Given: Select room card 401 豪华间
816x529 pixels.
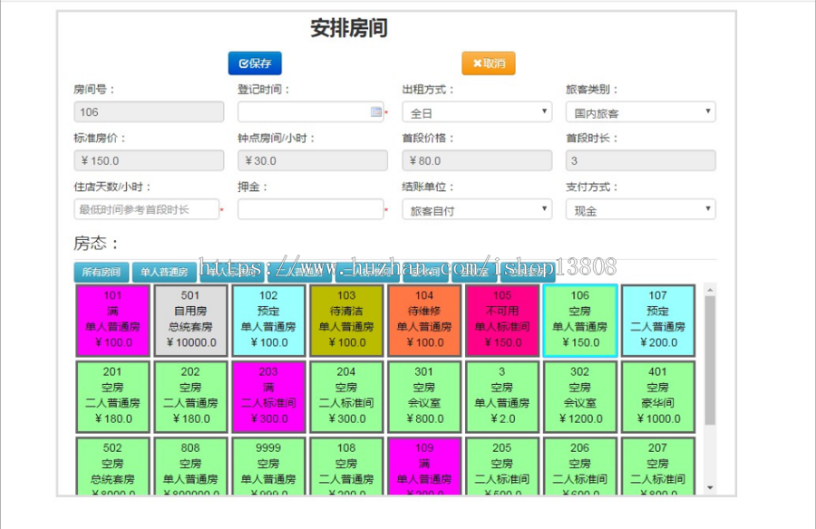Looking at the screenshot, I should (658, 397).
